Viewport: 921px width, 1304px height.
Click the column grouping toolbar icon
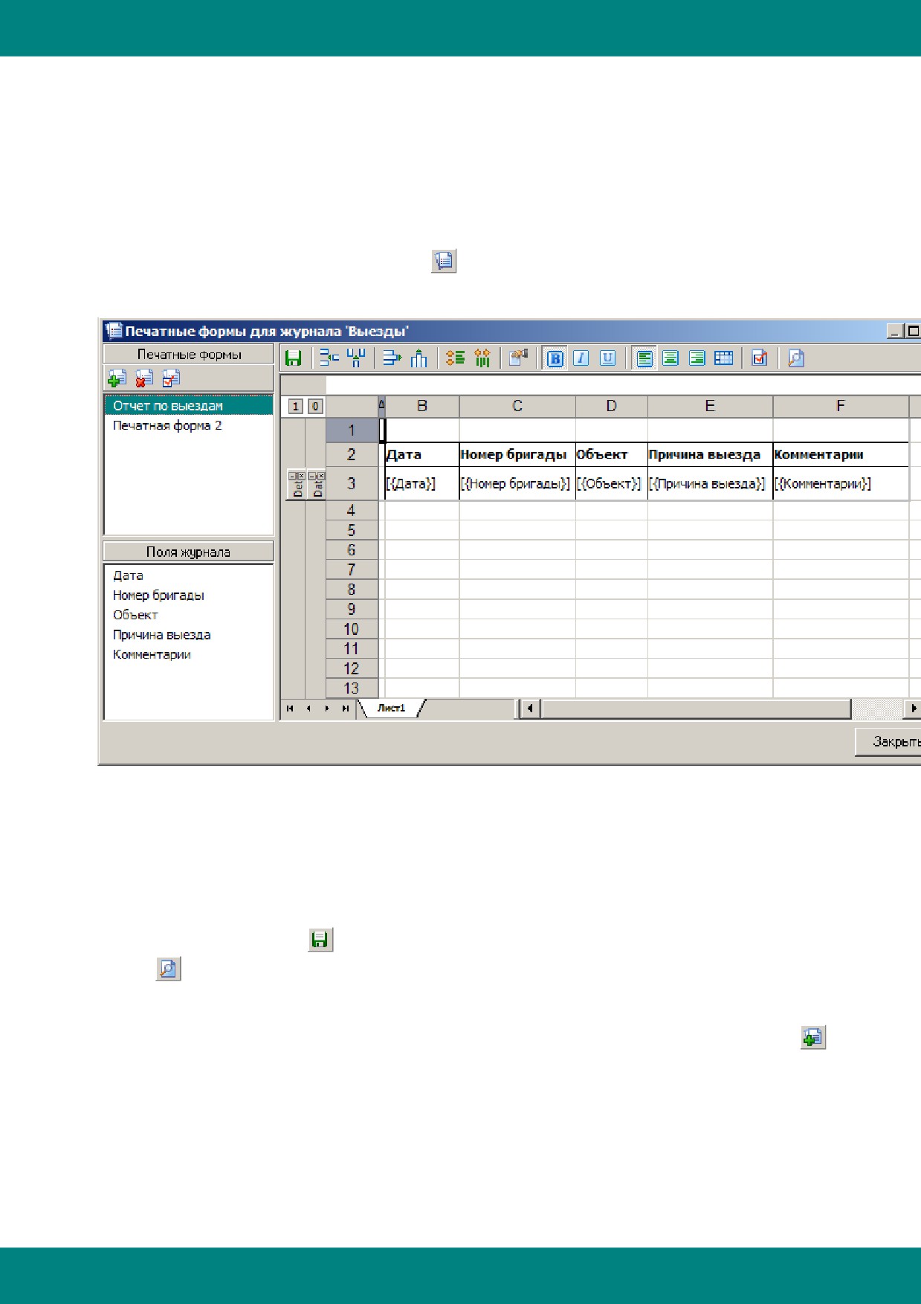pyautogui.click(x=482, y=358)
